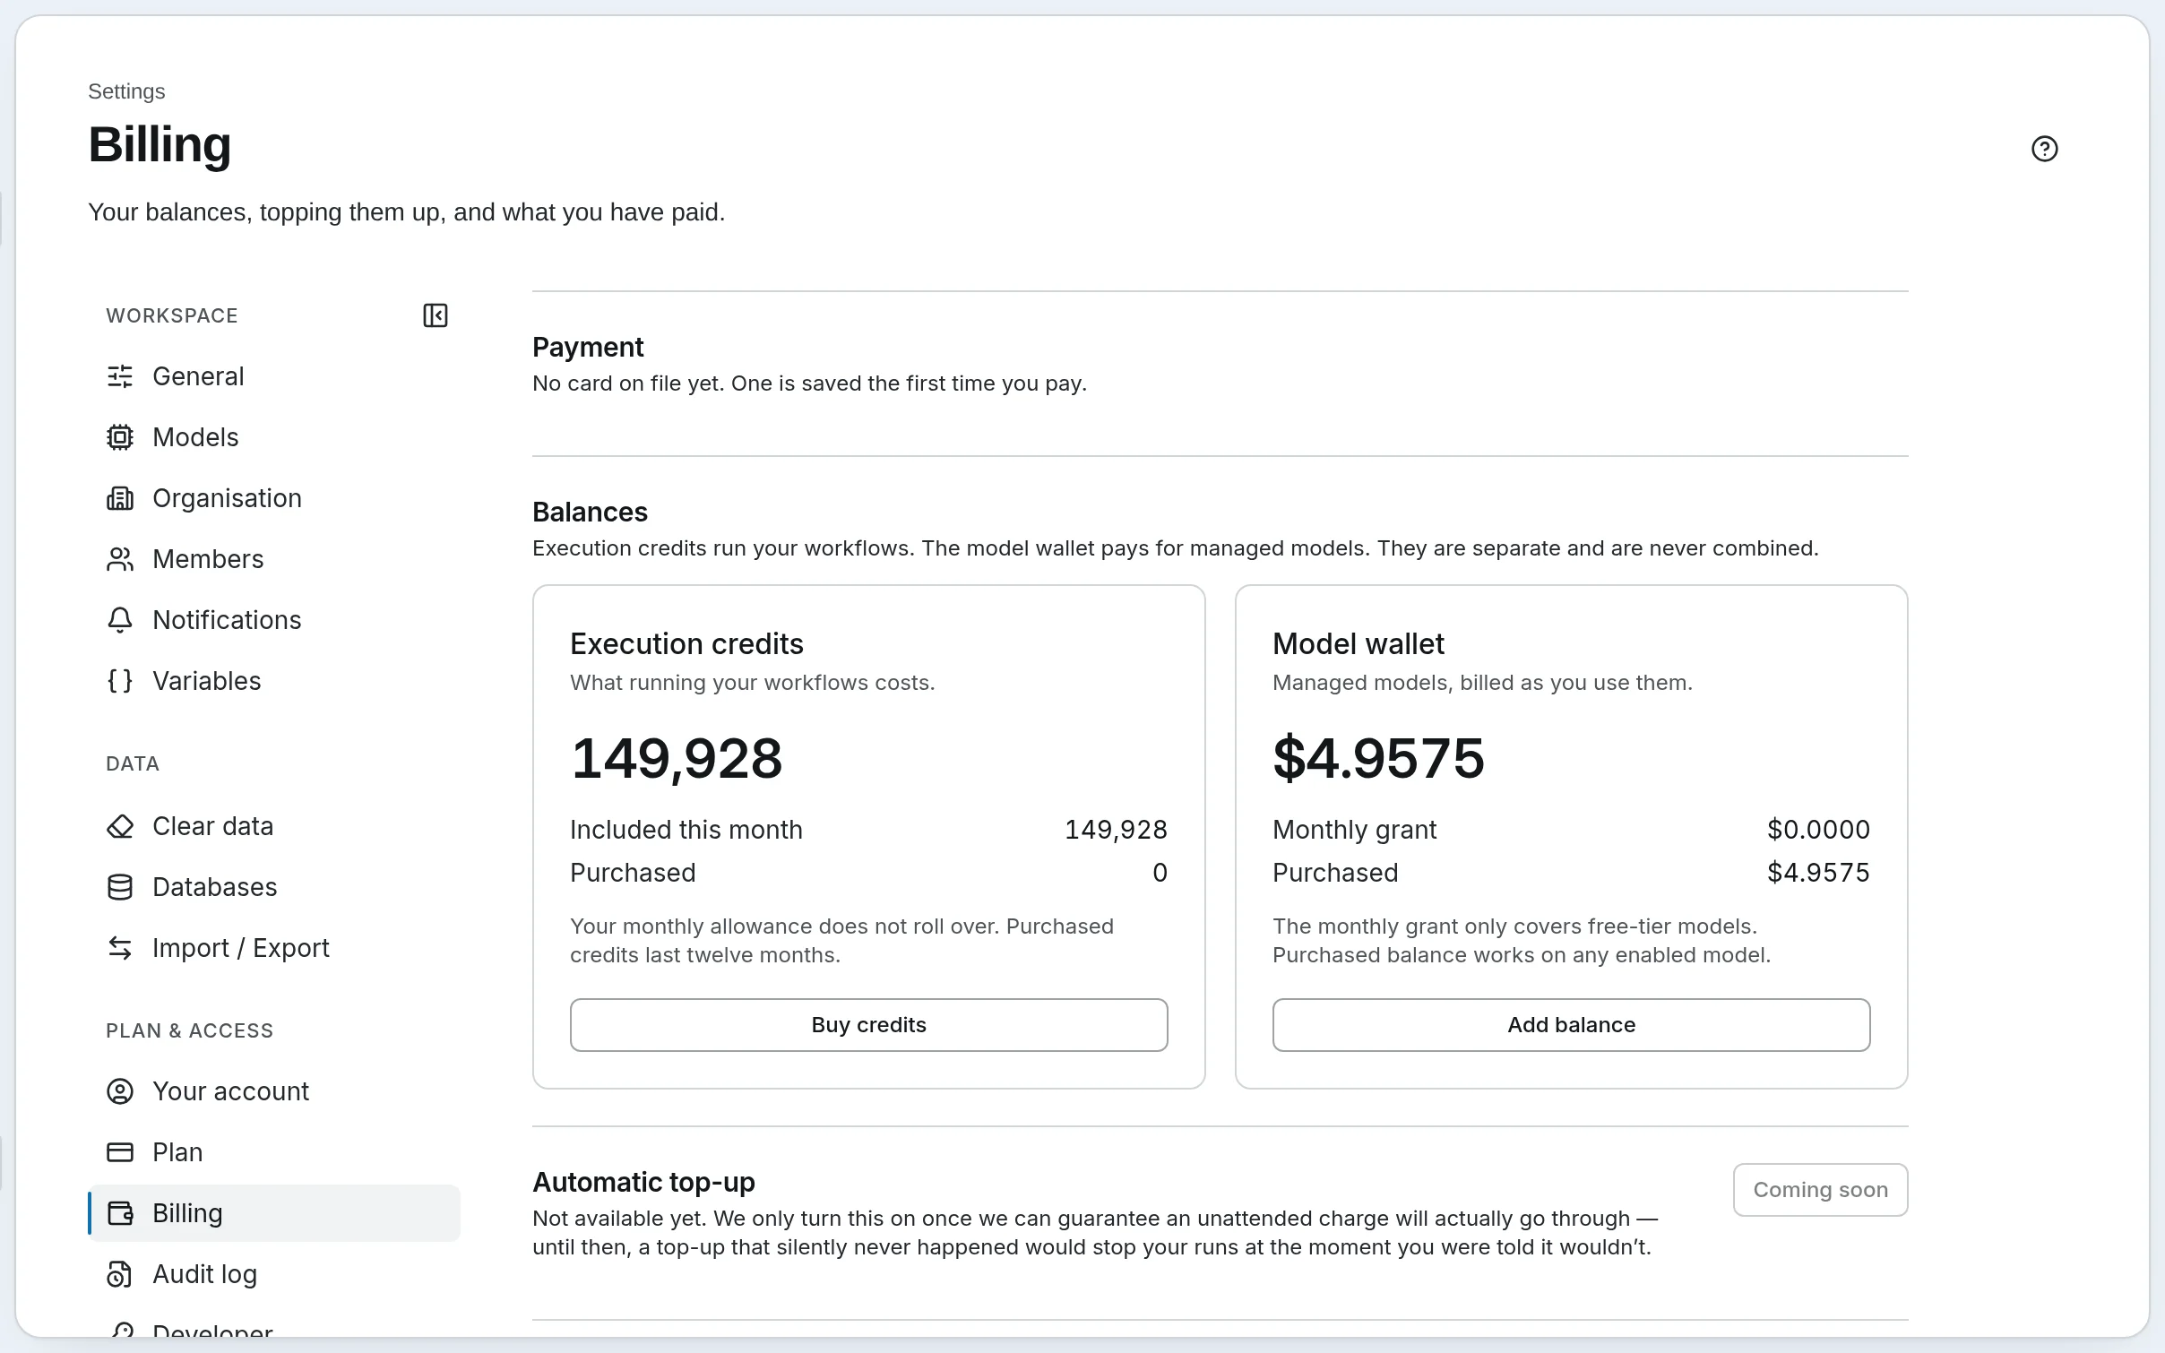The height and width of the screenshot is (1353, 2165).
Task: Collapse the settings sidebar panel icon
Action: click(x=436, y=315)
